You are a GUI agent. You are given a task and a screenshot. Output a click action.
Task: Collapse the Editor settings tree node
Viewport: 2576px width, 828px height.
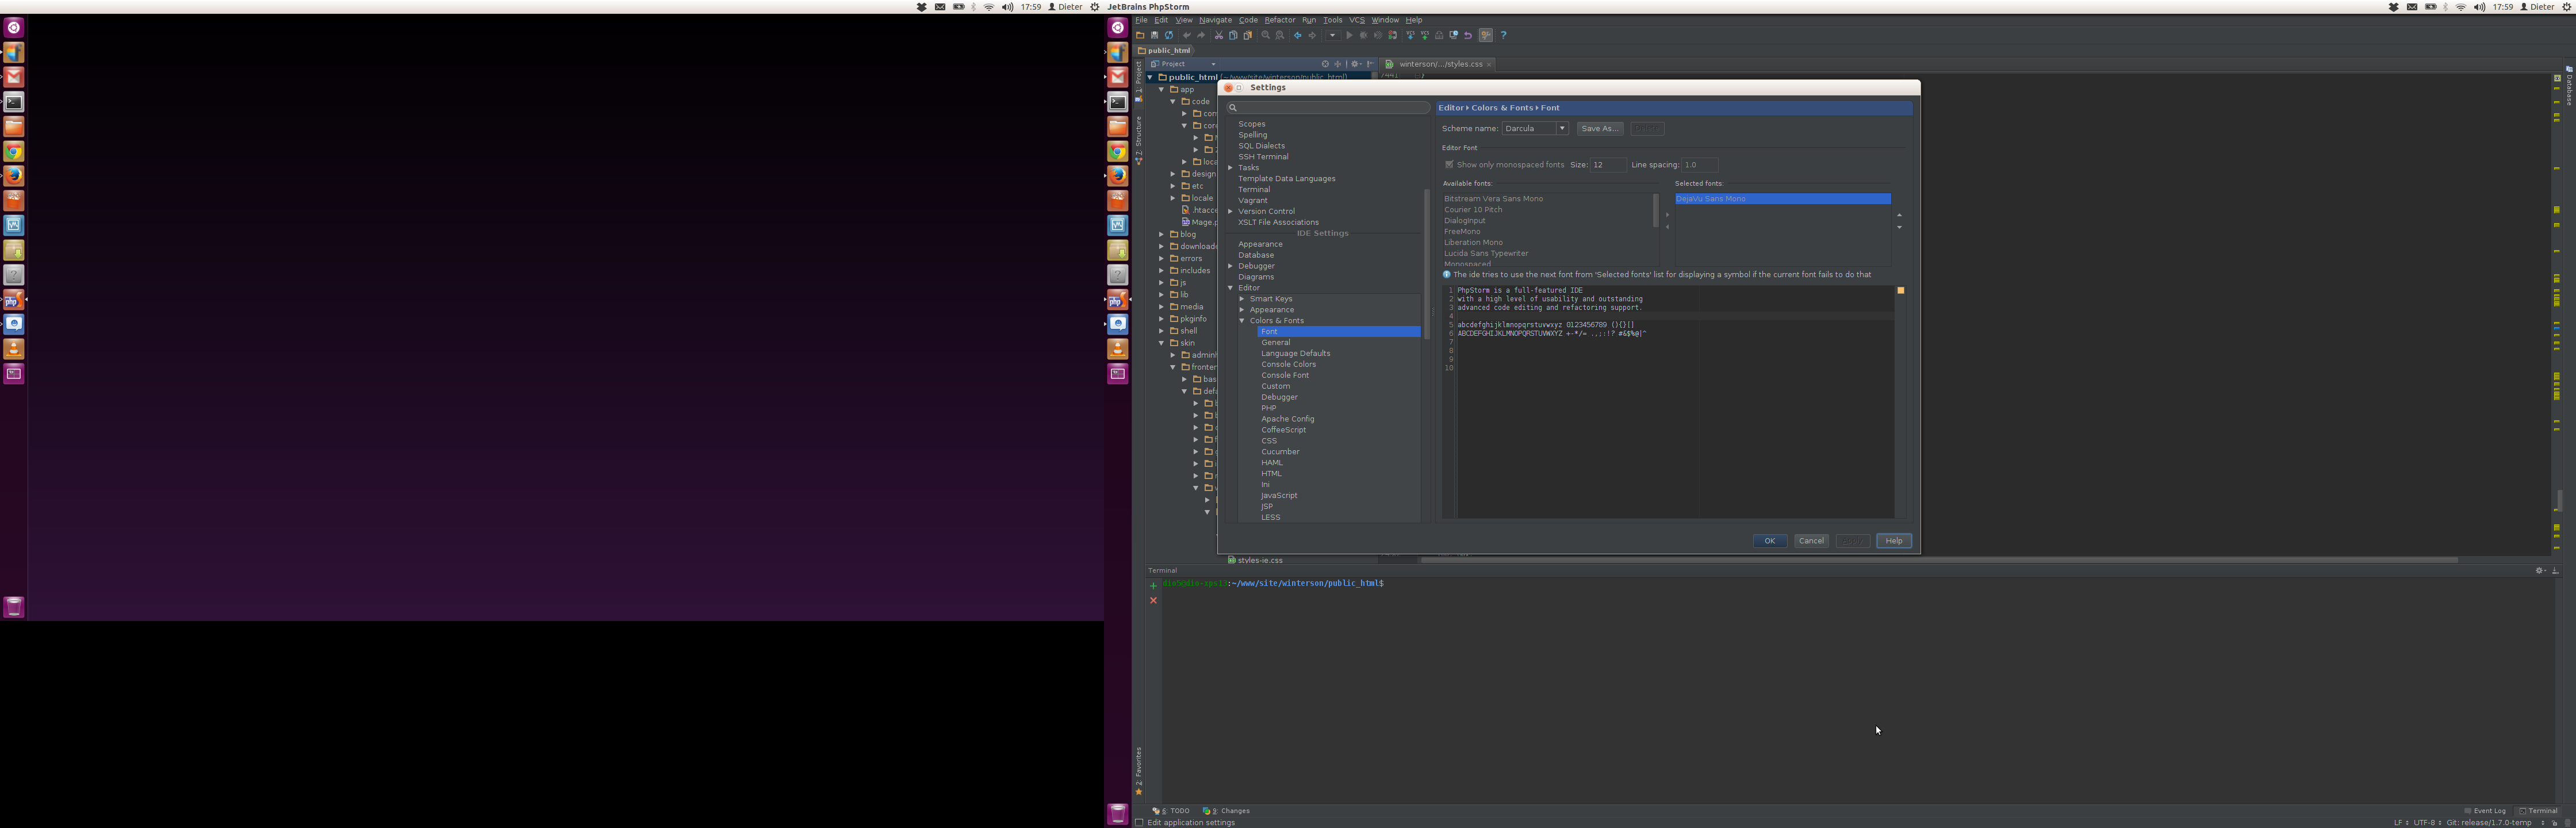point(1231,288)
